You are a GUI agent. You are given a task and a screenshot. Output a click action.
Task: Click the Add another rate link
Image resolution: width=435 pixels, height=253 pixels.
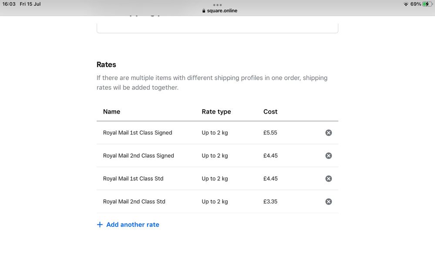point(132,225)
